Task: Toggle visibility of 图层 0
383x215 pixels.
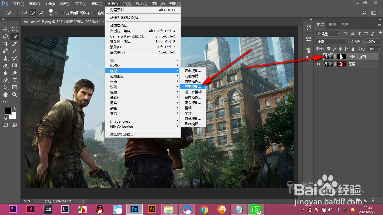Action: point(318,64)
